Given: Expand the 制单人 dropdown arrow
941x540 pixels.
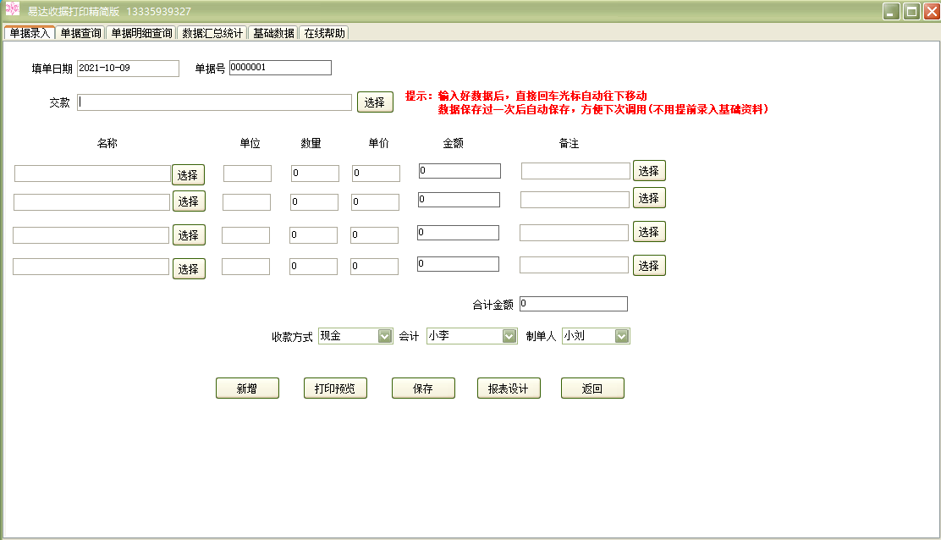Looking at the screenshot, I should pos(622,337).
